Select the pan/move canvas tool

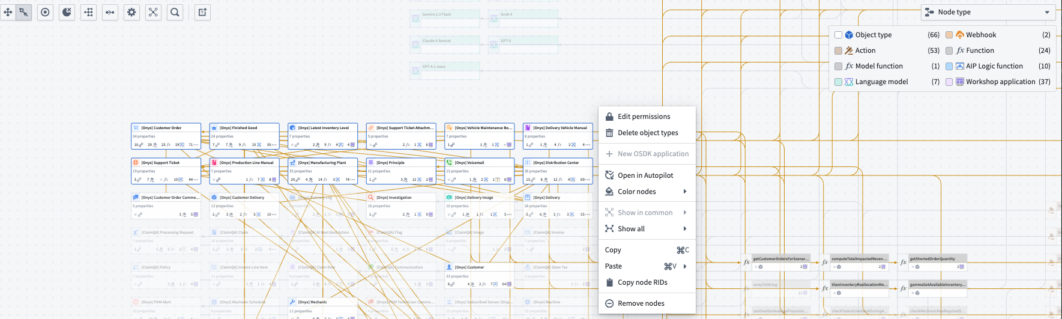tap(7, 12)
